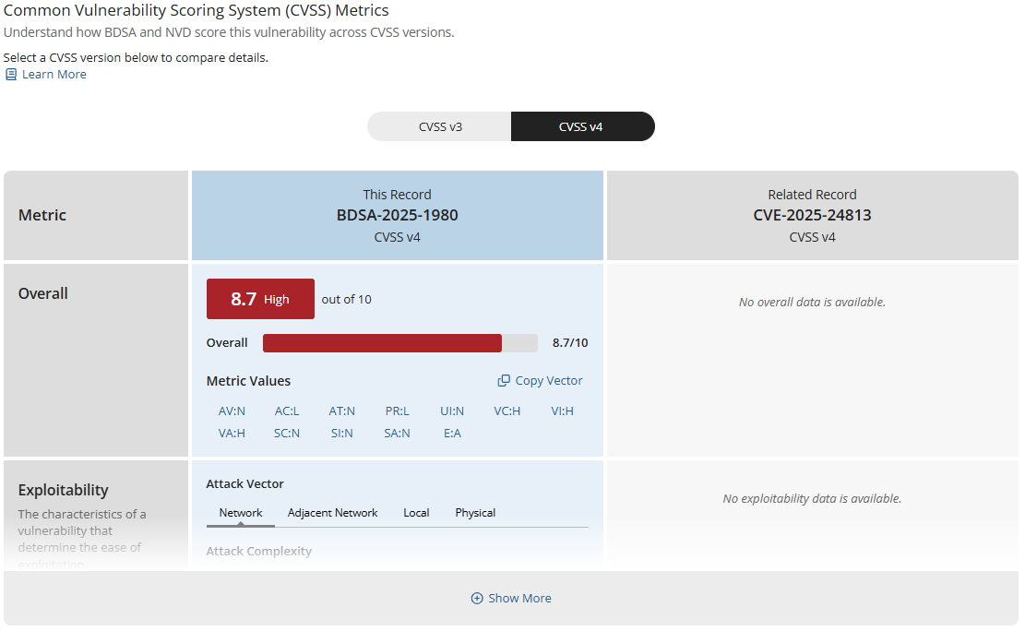Select Network attack vector tab
Image resolution: width=1025 pixels, height=631 pixels.
pyautogui.click(x=241, y=513)
